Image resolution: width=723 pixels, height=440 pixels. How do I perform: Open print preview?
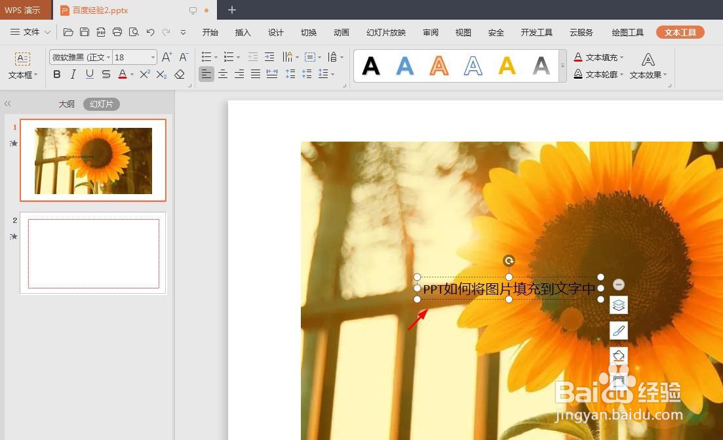(134, 32)
